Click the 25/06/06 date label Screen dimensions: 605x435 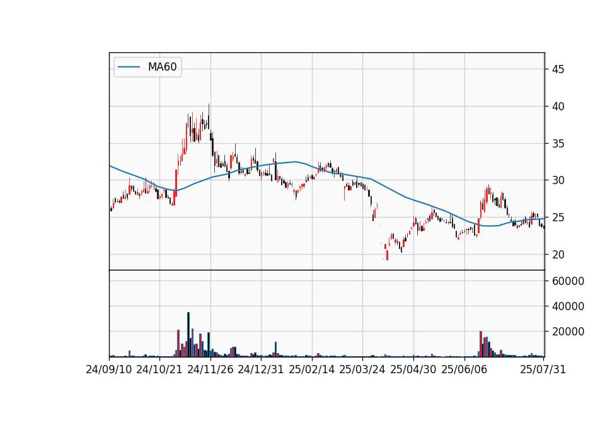click(464, 369)
